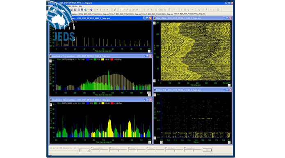Screen dimensions: 285x158
Task: Click the top-left axis icon of DTOA x TOA plot
Action: (155, 95)
